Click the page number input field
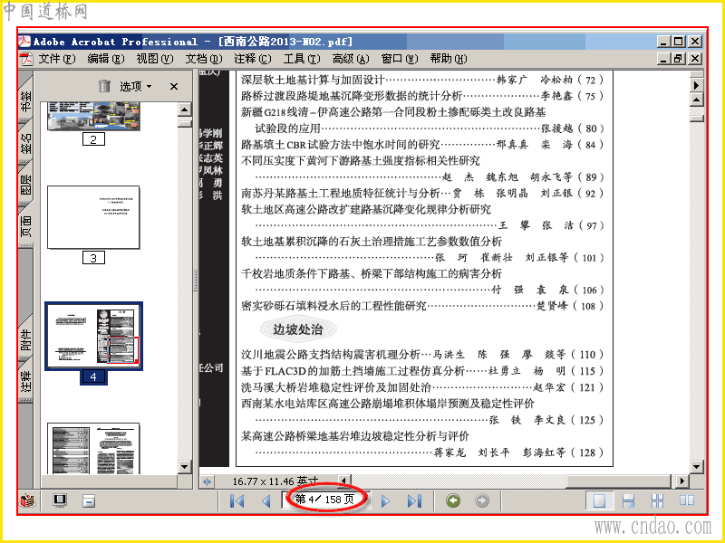 coord(324,500)
